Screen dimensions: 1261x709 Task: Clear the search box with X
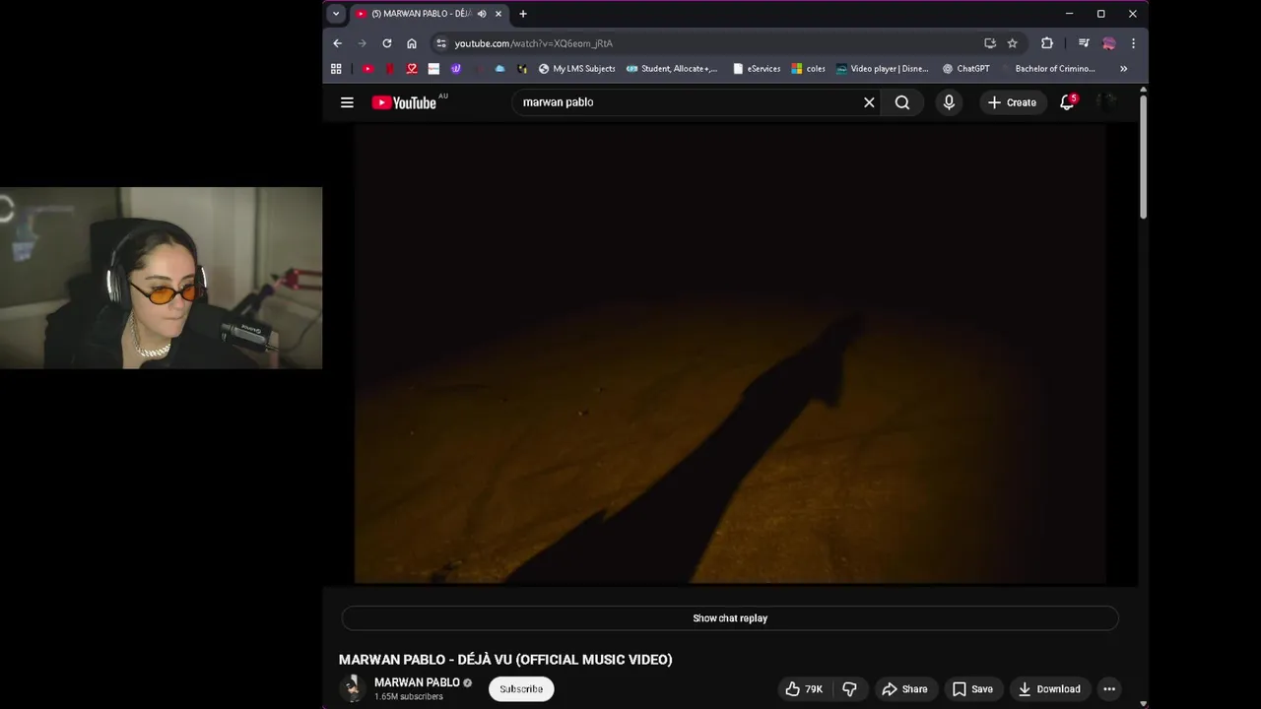click(x=869, y=102)
